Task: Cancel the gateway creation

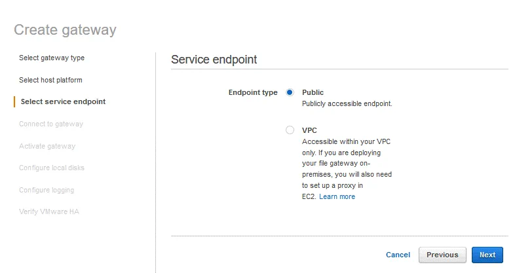Action: point(398,255)
